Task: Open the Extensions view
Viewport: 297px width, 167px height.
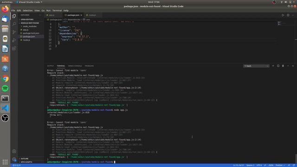Action: 14,48
